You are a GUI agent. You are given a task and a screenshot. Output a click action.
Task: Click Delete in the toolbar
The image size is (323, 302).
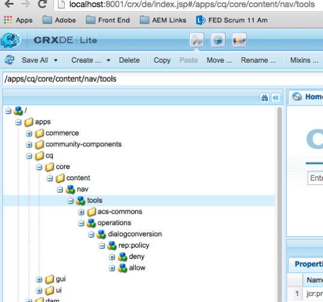click(x=129, y=60)
